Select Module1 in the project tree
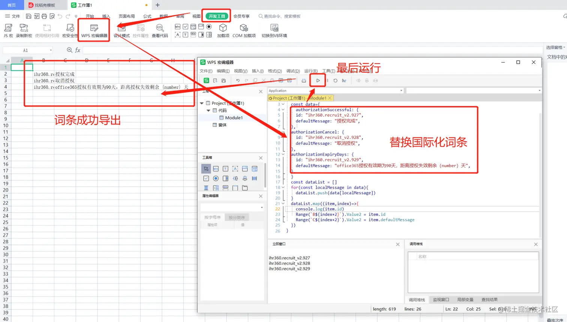This screenshot has height=322, width=567. click(x=234, y=118)
